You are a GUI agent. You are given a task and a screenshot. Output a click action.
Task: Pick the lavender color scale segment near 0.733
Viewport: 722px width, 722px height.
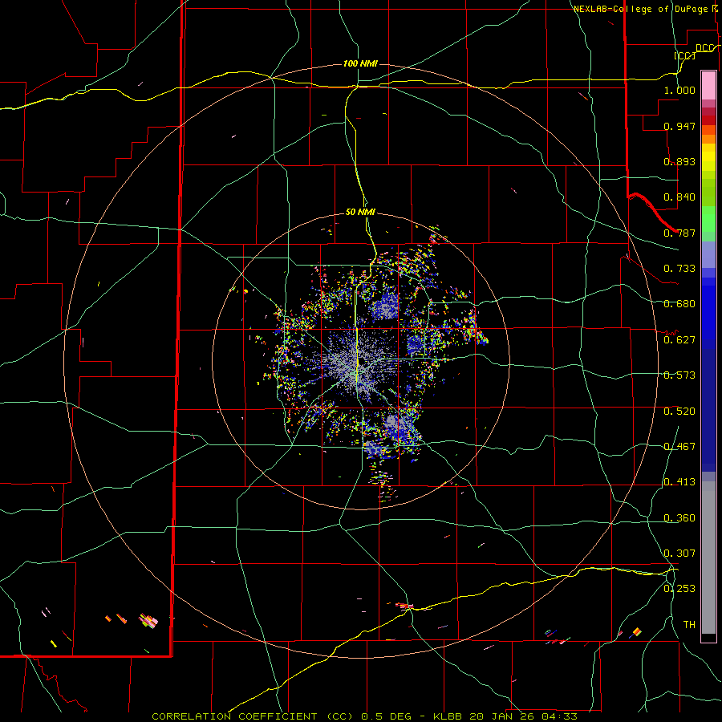708,254
